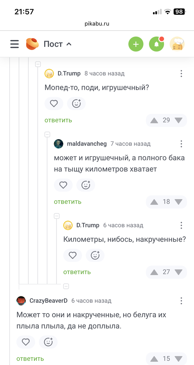Open the user profile avatar in header
The width and height of the screenshot is (194, 365).
(x=177, y=44)
